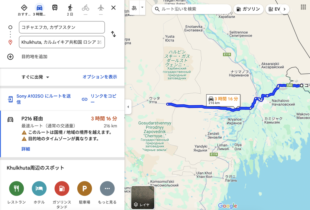Find parking near Khulkhuta
This screenshot has width=310, height=210.
click(x=84, y=188)
